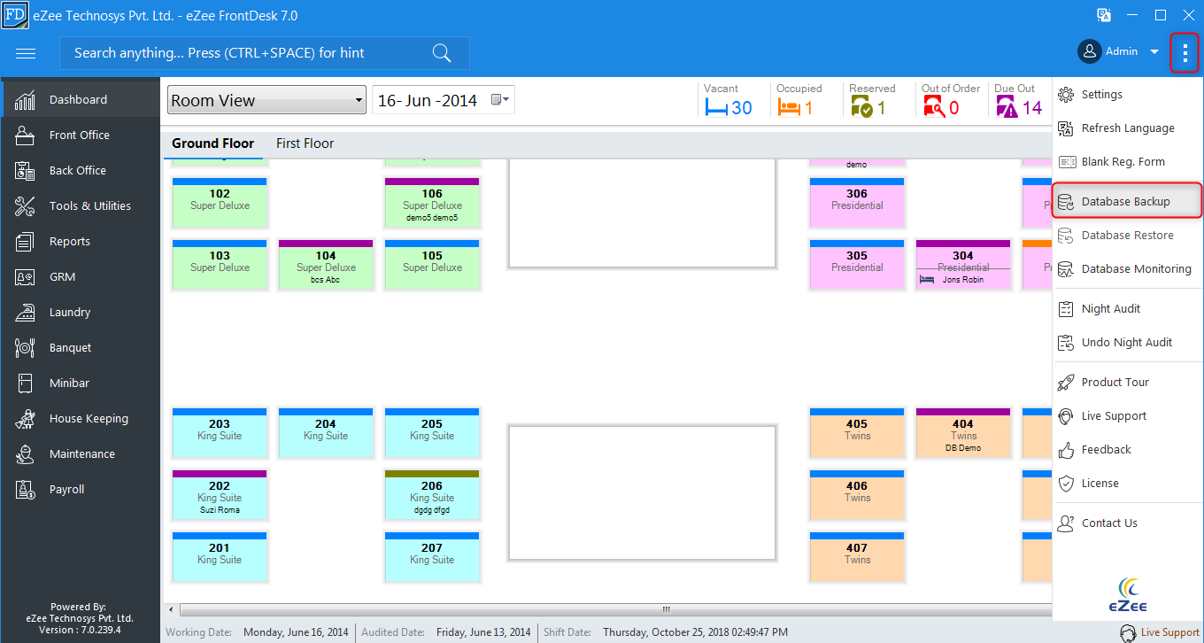Select room 106 Super Deluxe demo5
Screen dimensions: 1204x643
tap(432, 202)
